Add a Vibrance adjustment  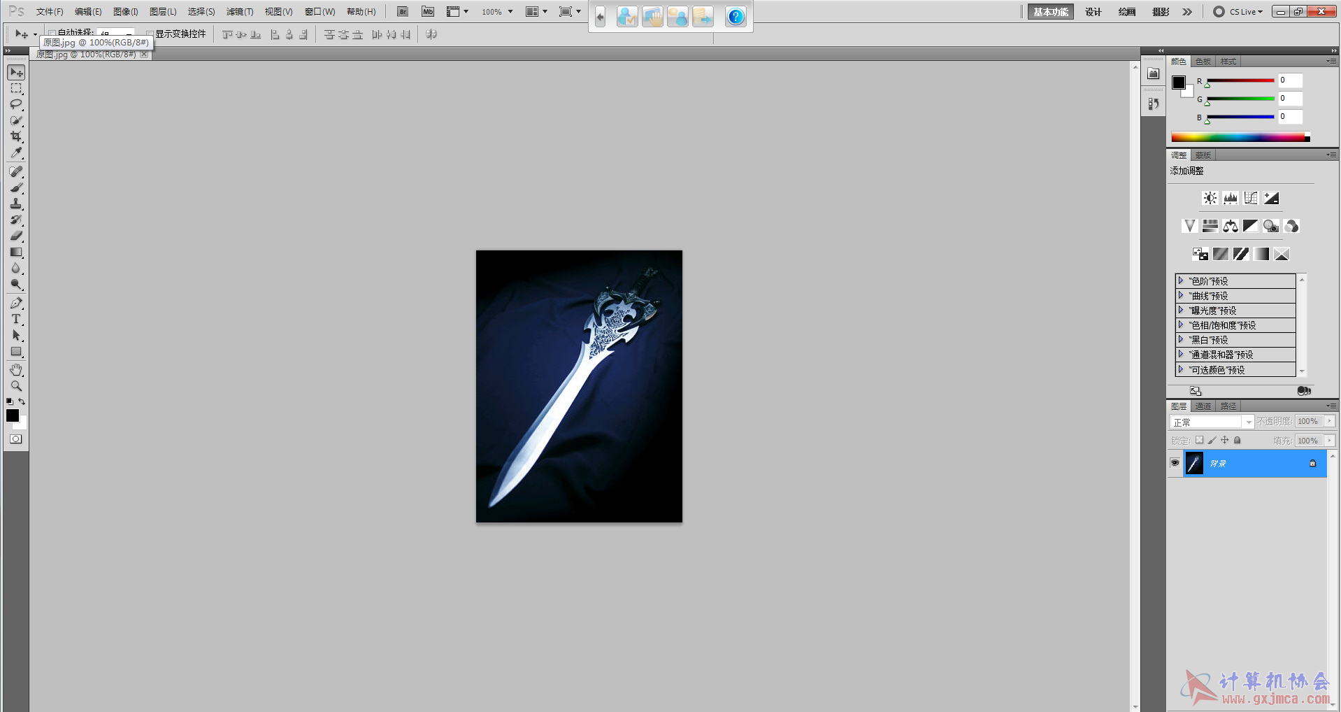pyautogui.click(x=1189, y=226)
